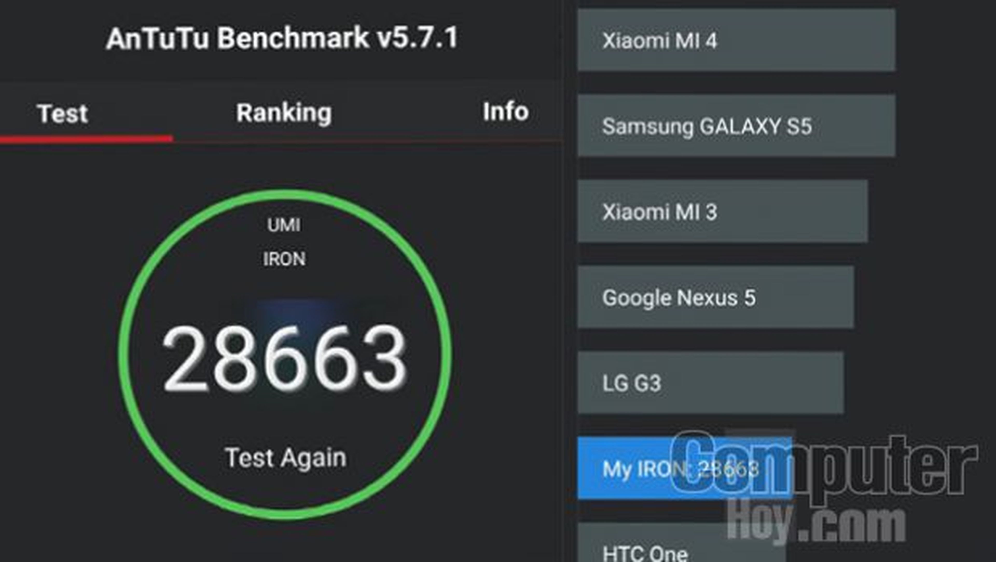This screenshot has height=562, width=996.
Task: Click the UMI brand label
Action: pyautogui.click(x=284, y=225)
